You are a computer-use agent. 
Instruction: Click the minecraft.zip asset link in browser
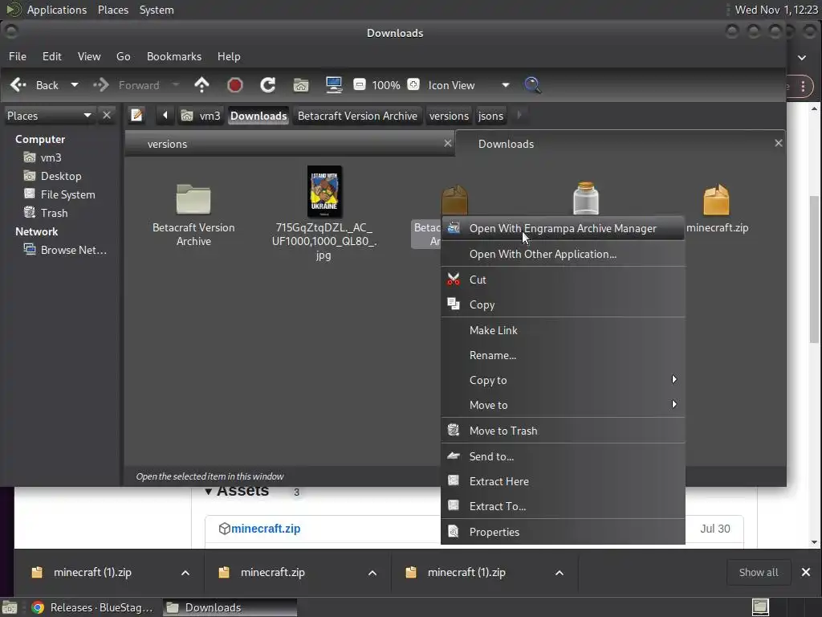(266, 529)
